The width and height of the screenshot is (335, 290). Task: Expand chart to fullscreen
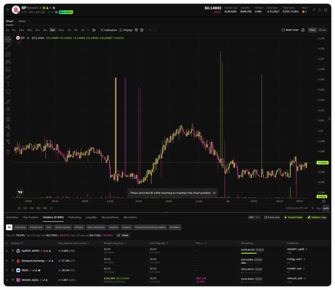pos(303,30)
